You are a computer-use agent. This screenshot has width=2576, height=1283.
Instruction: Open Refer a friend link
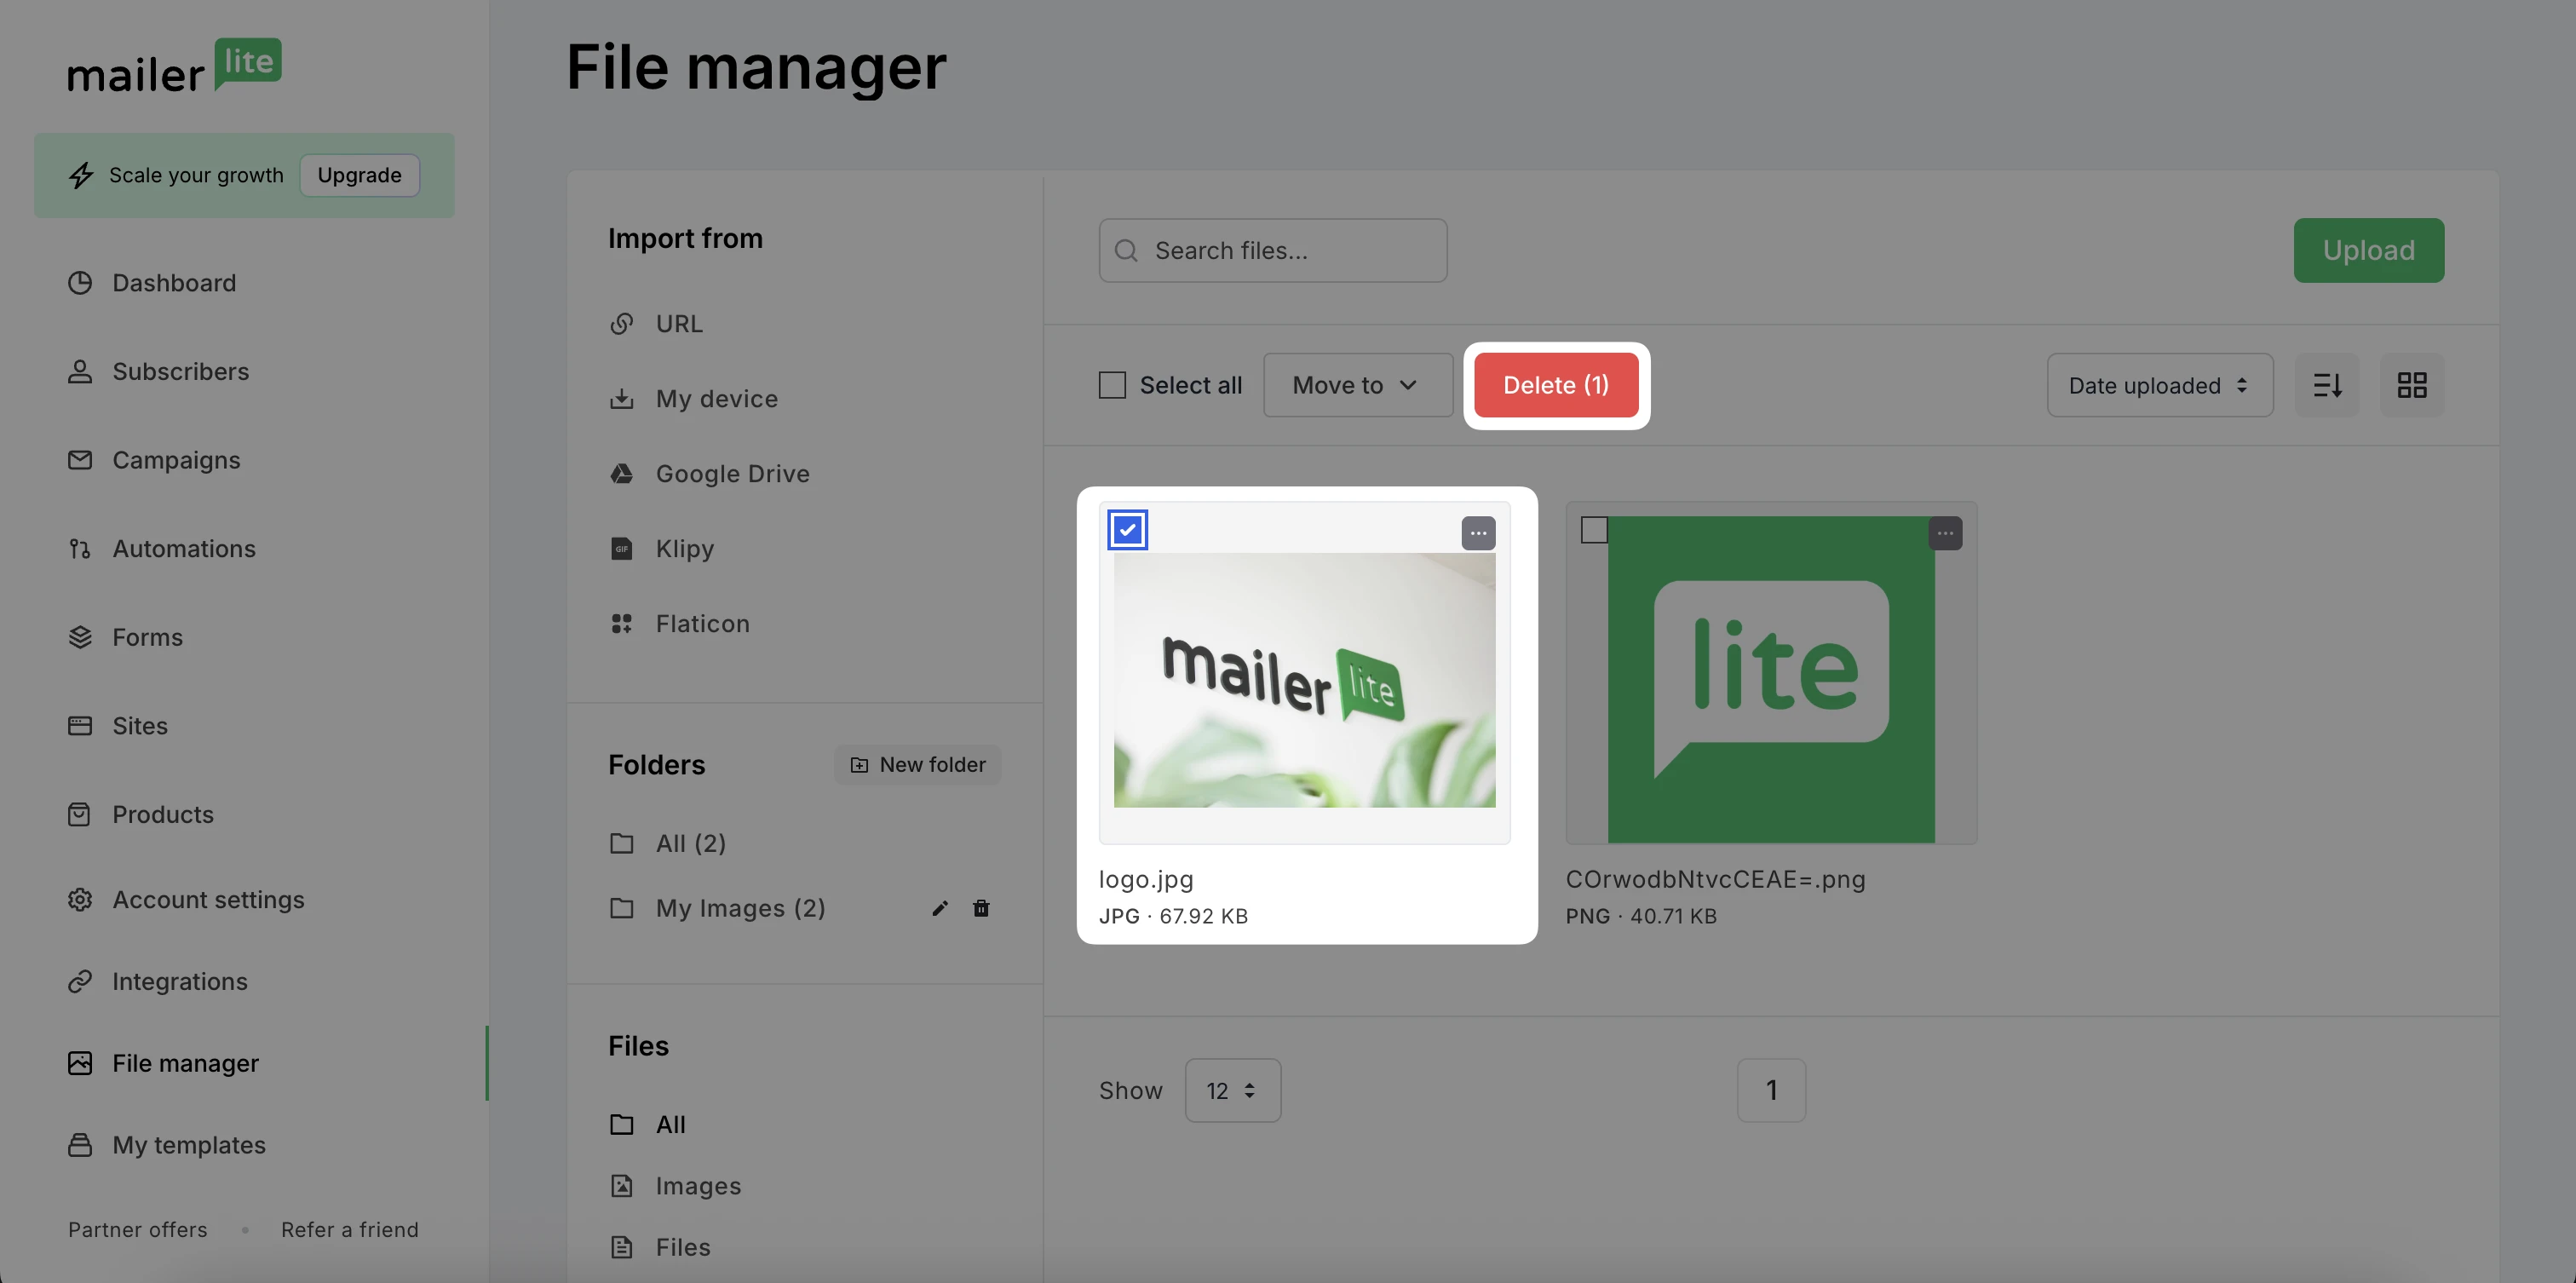pyautogui.click(x=350, y=1230)
